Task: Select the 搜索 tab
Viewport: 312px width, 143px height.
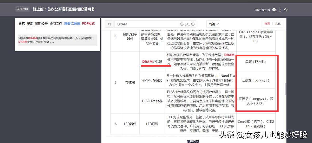Action: pyautogui.click(x=30, y=23)
